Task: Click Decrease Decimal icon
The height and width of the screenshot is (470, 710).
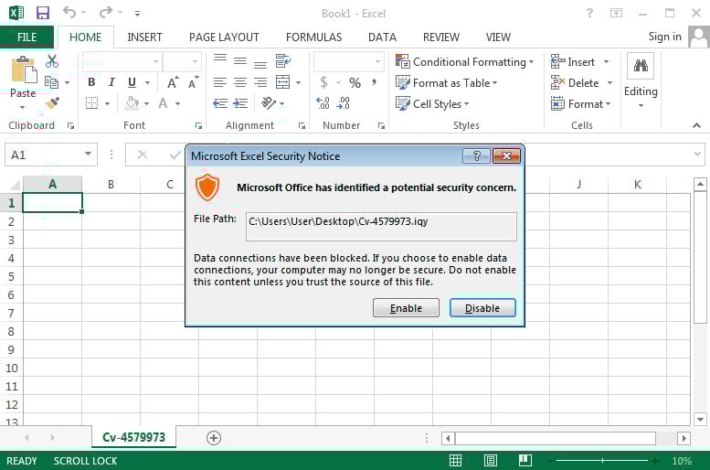Action: point(344,103)
